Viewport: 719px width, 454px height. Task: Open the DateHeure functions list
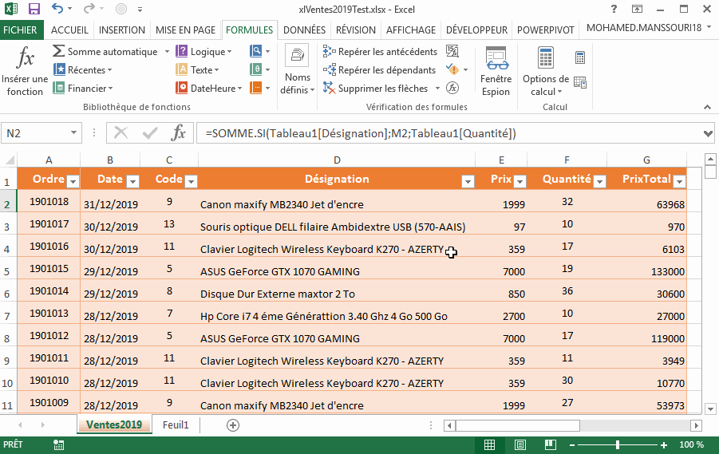point(209,88)
